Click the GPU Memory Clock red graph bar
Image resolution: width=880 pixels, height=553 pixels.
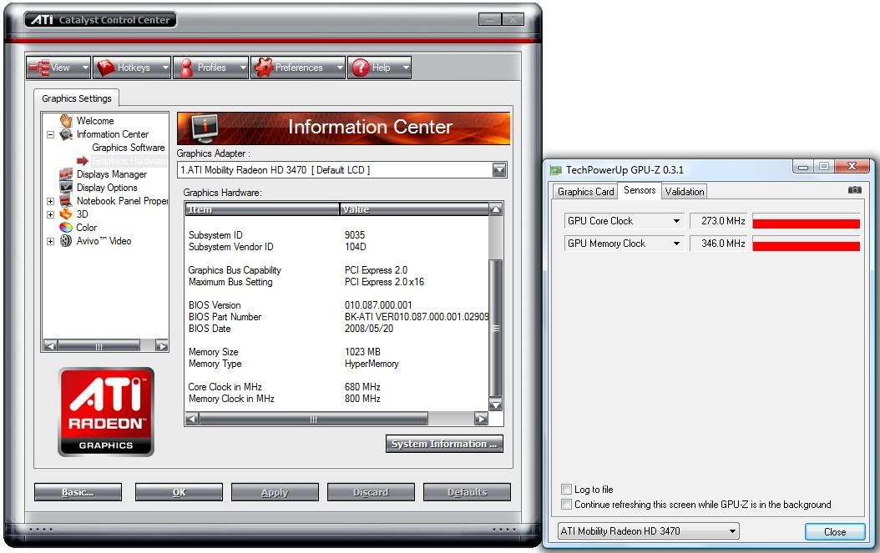click(806, 246)
